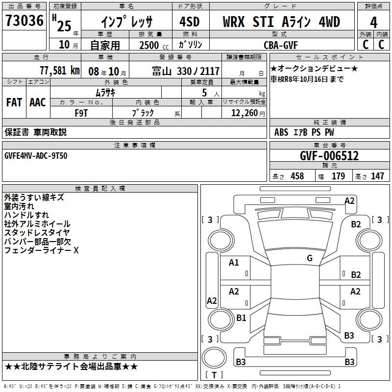Click inspector note 室内汚れ

[19, 206]
